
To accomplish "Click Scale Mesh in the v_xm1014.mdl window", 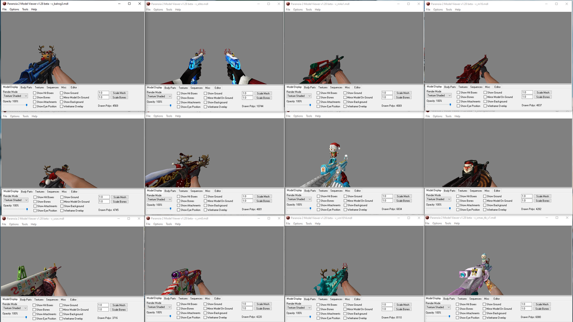I will coord(403,305).
